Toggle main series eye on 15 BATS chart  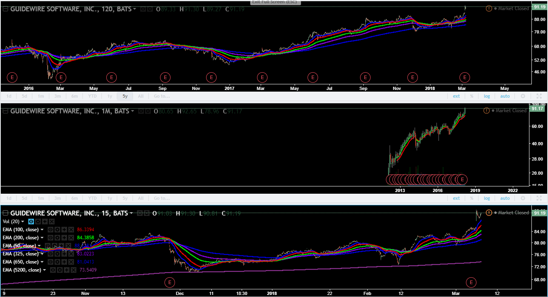(x=140, y=213)
